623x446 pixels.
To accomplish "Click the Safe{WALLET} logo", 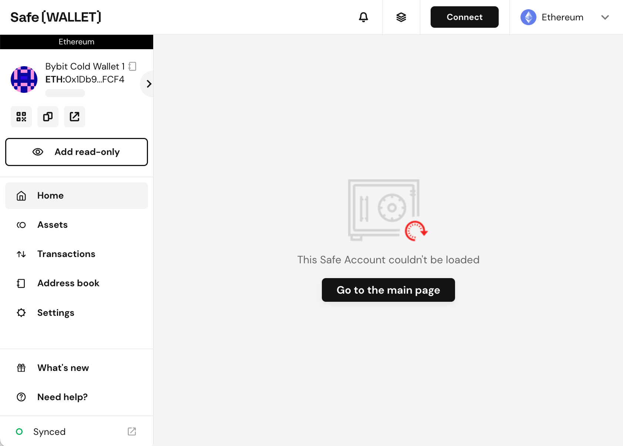I will click(55, 17).
